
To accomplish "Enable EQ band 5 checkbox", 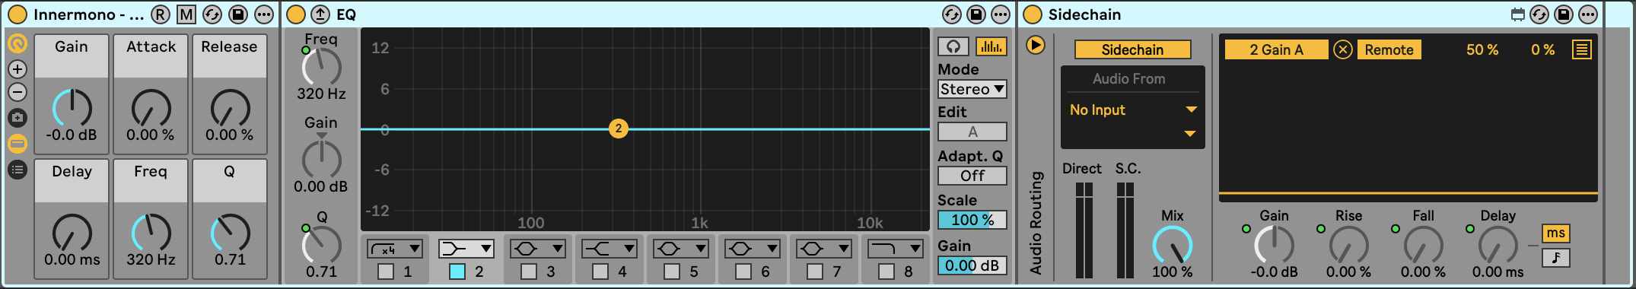I will click(x=672, y=272).
